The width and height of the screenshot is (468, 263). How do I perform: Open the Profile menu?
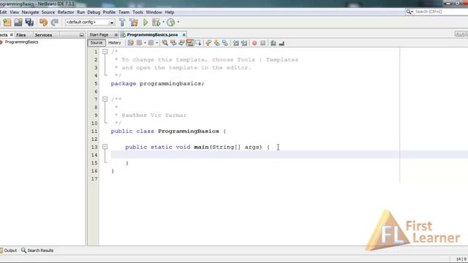click(109, 12)
